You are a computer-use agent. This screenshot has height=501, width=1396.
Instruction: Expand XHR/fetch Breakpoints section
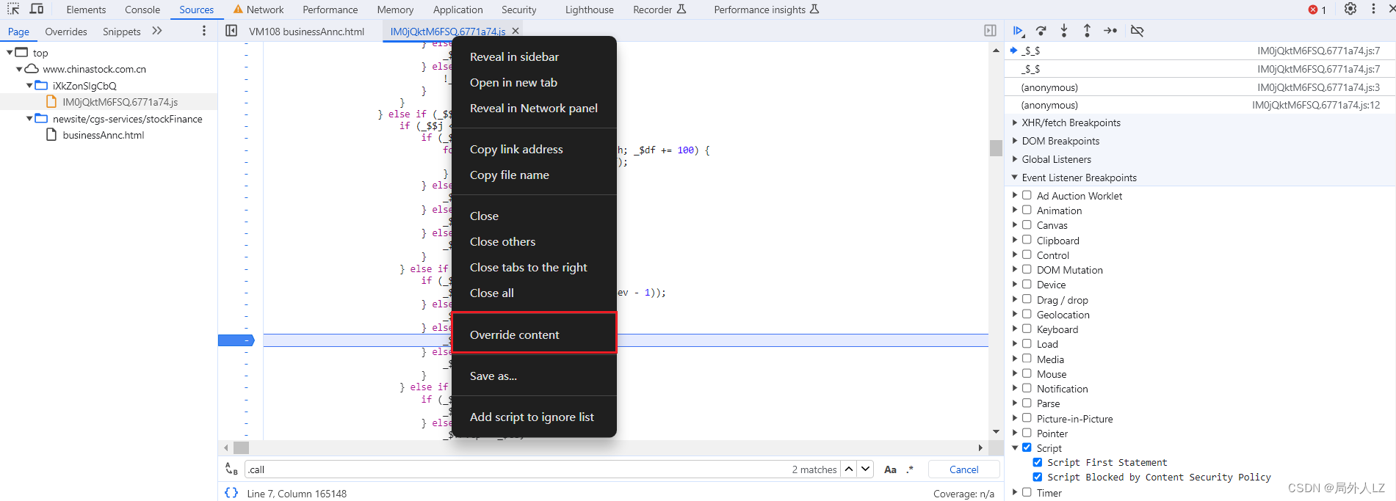point(1015,122)
